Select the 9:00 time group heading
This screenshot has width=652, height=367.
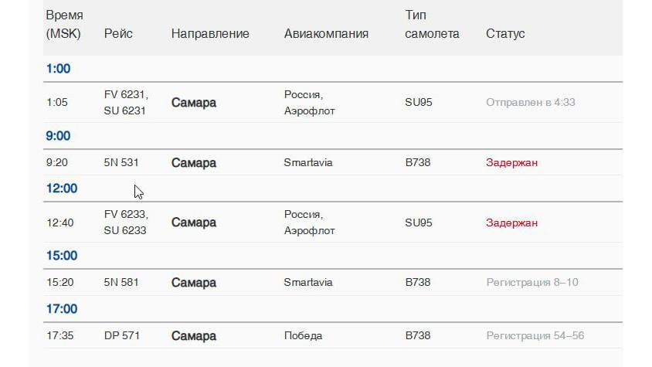58,136
